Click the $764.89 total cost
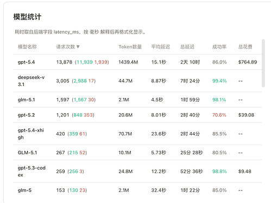Image resolution: width=271 pixels, height=203 pixels. pyautogui.click(x=248, y=62)
